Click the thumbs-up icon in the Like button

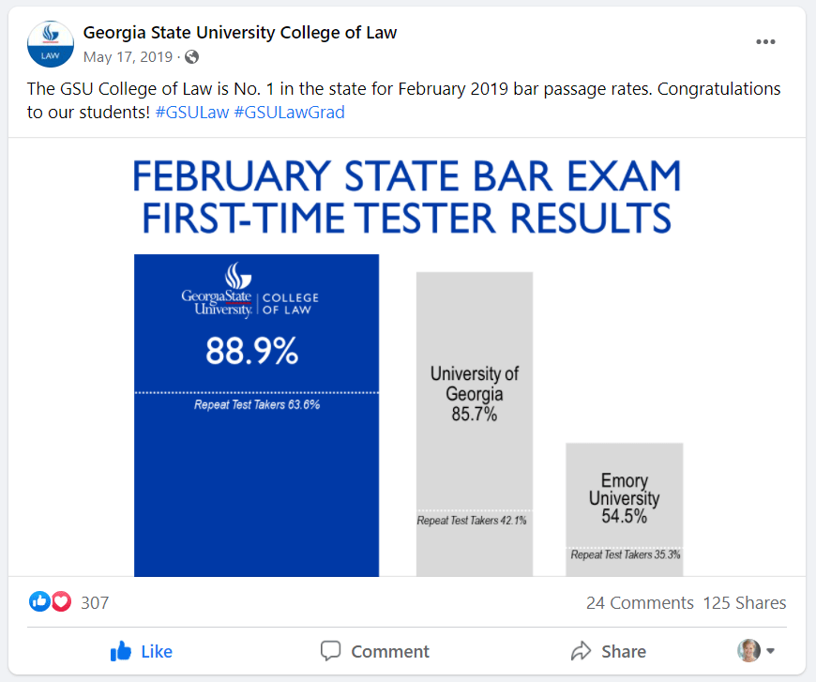click(122, 650)
